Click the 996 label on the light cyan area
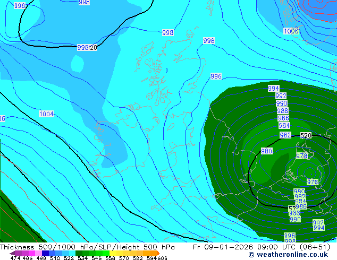 216,76
